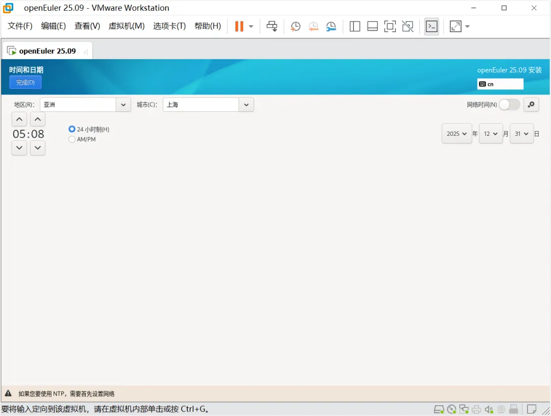Click the stretch guest display icon

tap(456, 27)
